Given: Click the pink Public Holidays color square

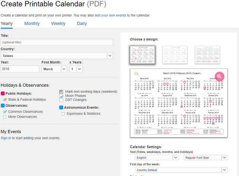Looking at the screenshot, I should 3,94.
